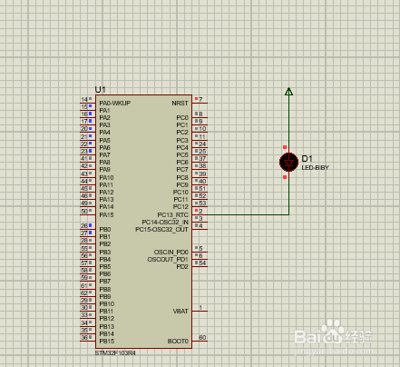
Task: Select the PA15 pin label
Action: 106,214
